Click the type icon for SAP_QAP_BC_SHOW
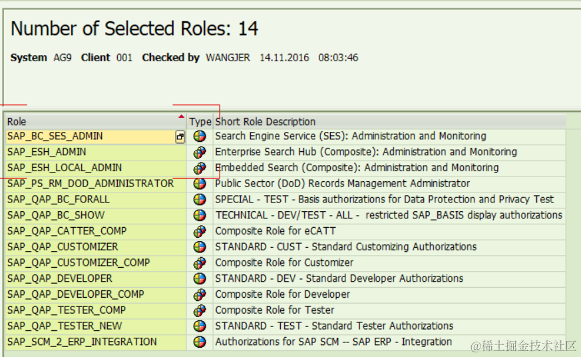The width and height of the screenshot is (581, 357). (x=200, y=215)
